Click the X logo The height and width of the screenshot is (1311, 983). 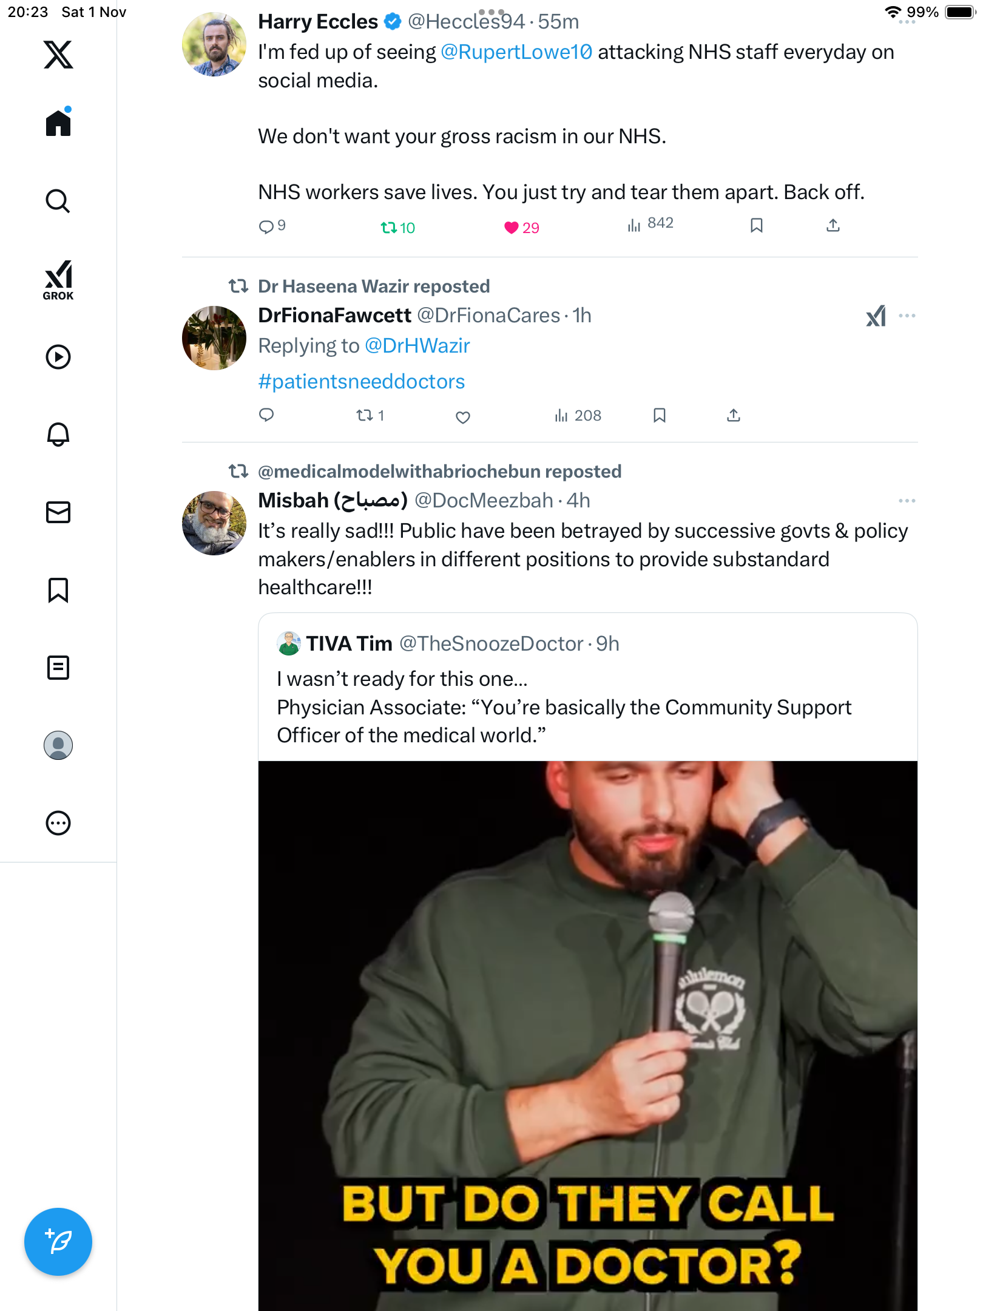point(58,55)
